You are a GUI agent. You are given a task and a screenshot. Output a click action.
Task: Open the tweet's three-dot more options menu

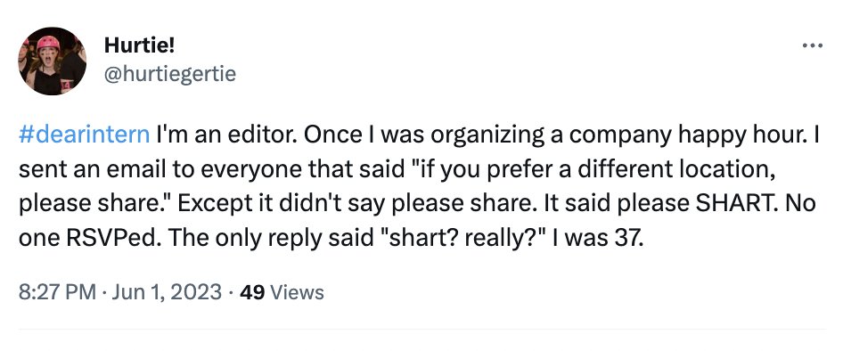[812, 46]
